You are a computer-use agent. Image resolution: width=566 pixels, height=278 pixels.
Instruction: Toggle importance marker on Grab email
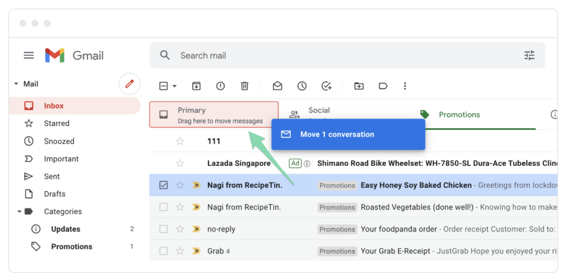point(196,251)
